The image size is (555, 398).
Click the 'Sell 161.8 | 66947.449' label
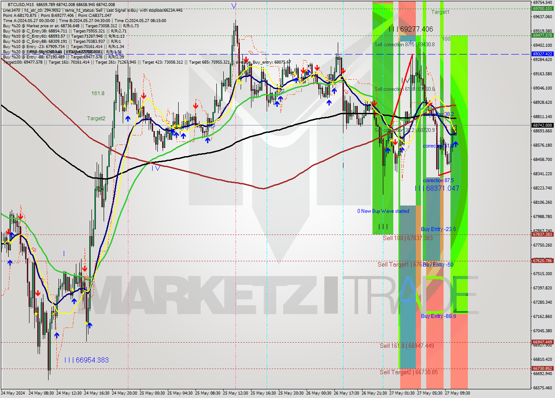pos(407,346)
